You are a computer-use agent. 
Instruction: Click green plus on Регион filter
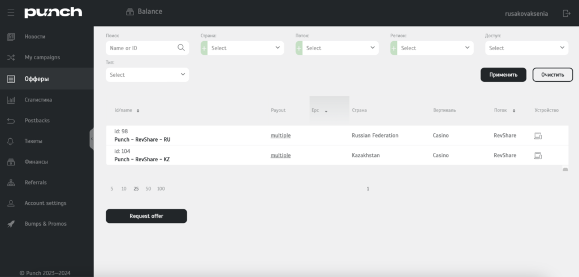(x=394, y=48)
